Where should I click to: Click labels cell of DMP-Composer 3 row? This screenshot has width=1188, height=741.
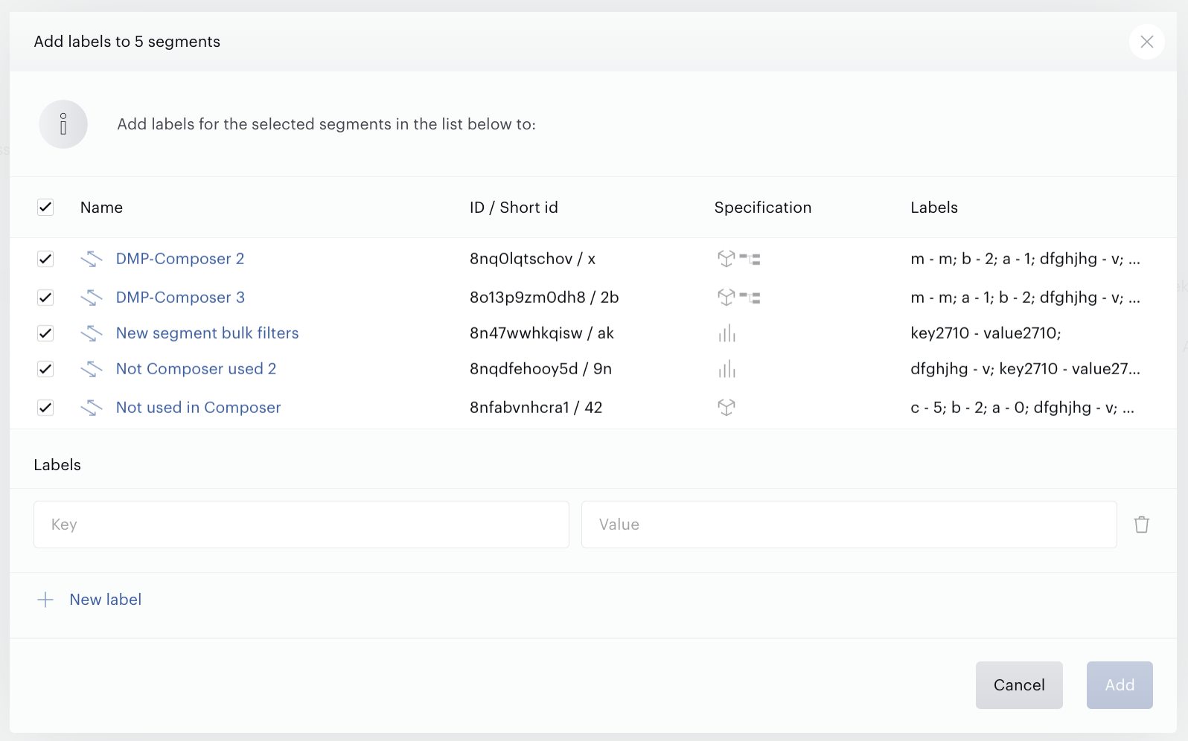pyautogui.click(x=1025, y=298)
